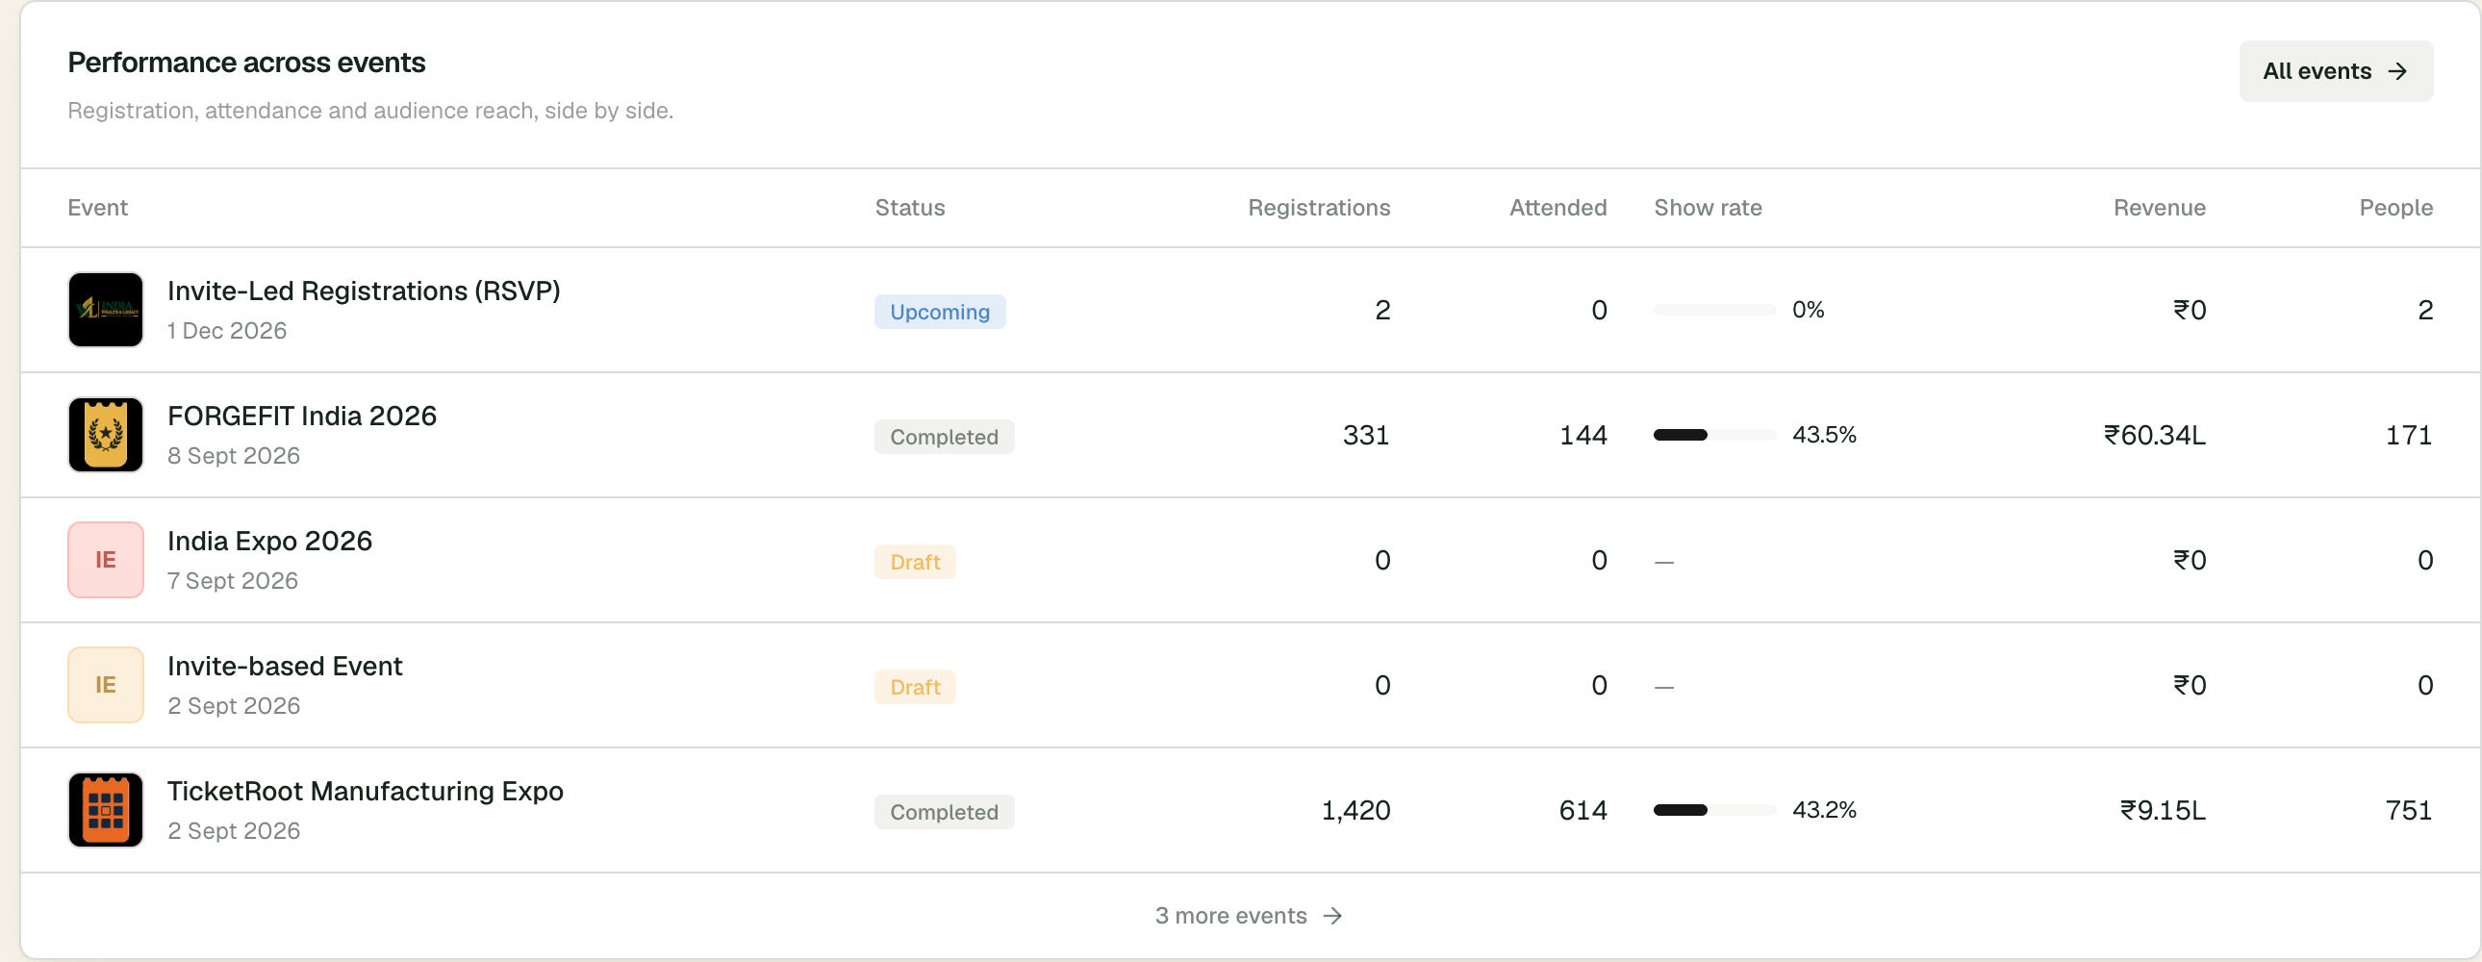
Task: Open Invite-based Event row title
Action: [284, 666]
